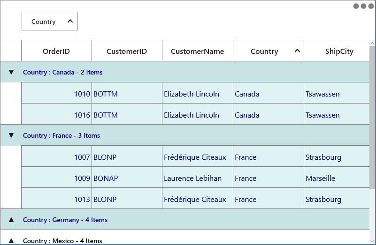
Task: Click BOTTM cell in order 1010 row
Action: tap(127, 93)
